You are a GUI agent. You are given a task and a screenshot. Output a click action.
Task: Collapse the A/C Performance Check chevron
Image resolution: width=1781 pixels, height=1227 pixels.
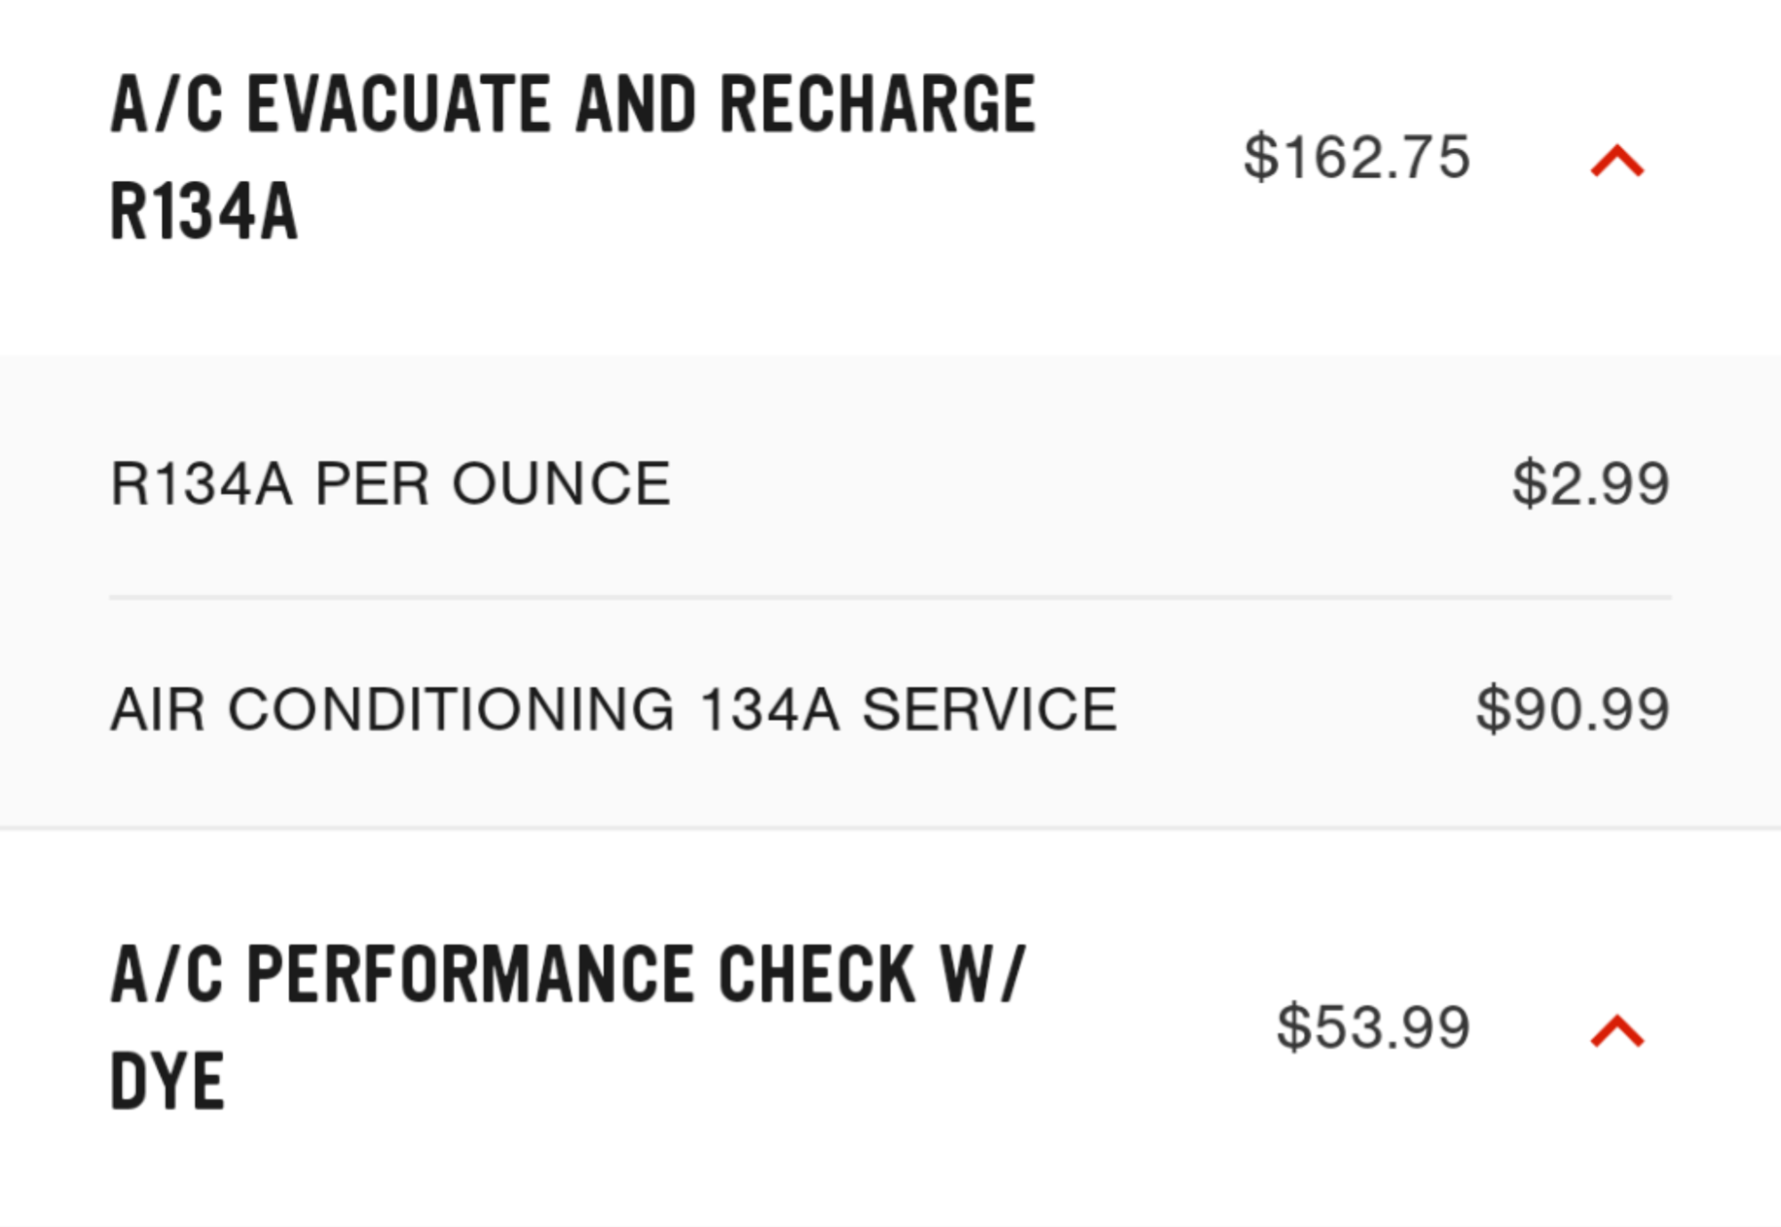(x=1617, y=1032)
